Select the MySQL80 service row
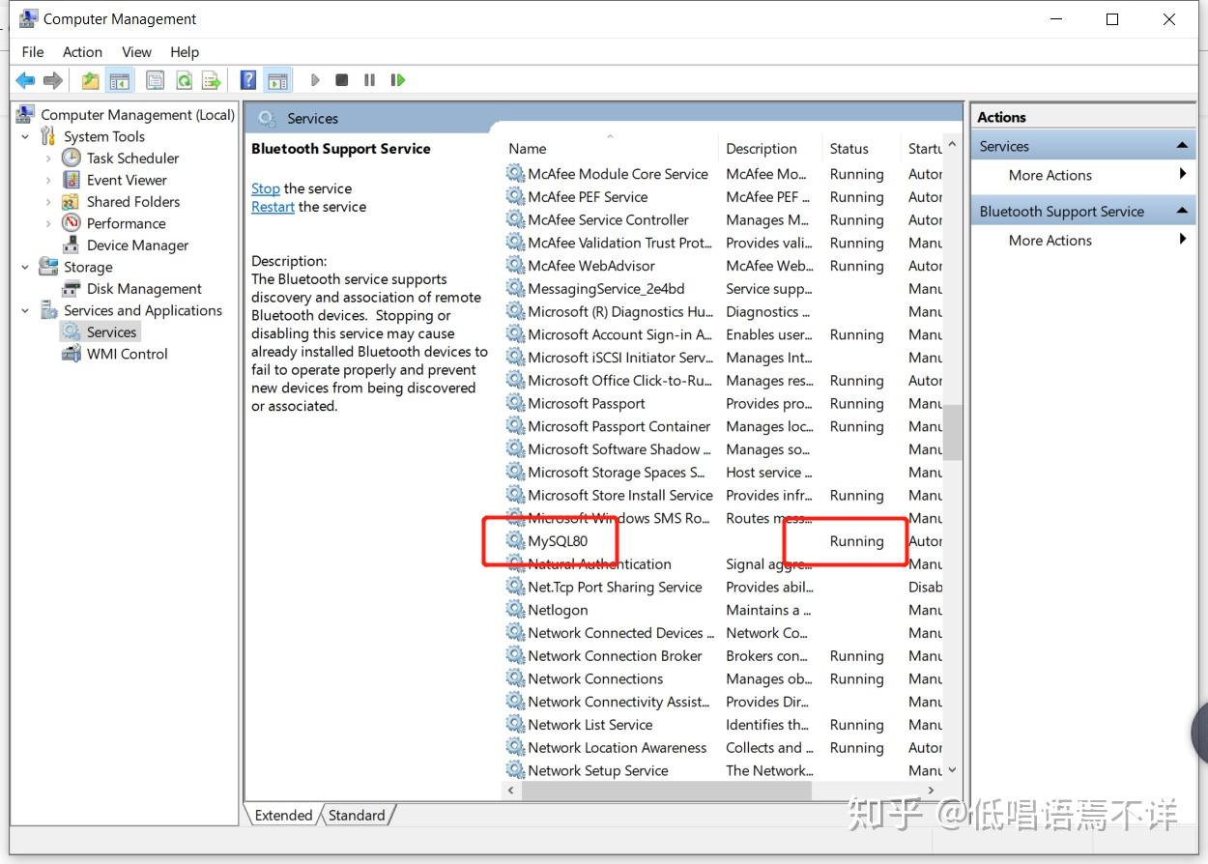The height and width of the screenshot is (864, 1208). [723, 541]
